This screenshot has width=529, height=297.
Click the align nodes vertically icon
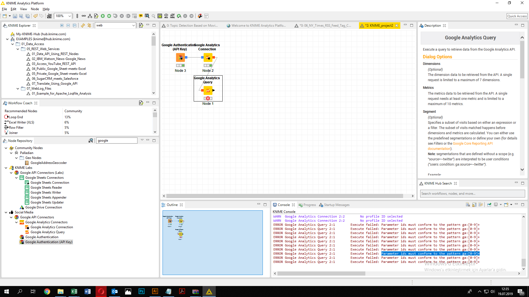point(77,16)
